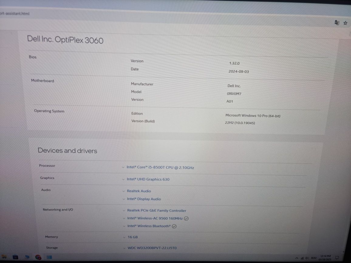Click the Bios section label
351x263 pixels.
(33, 57)
